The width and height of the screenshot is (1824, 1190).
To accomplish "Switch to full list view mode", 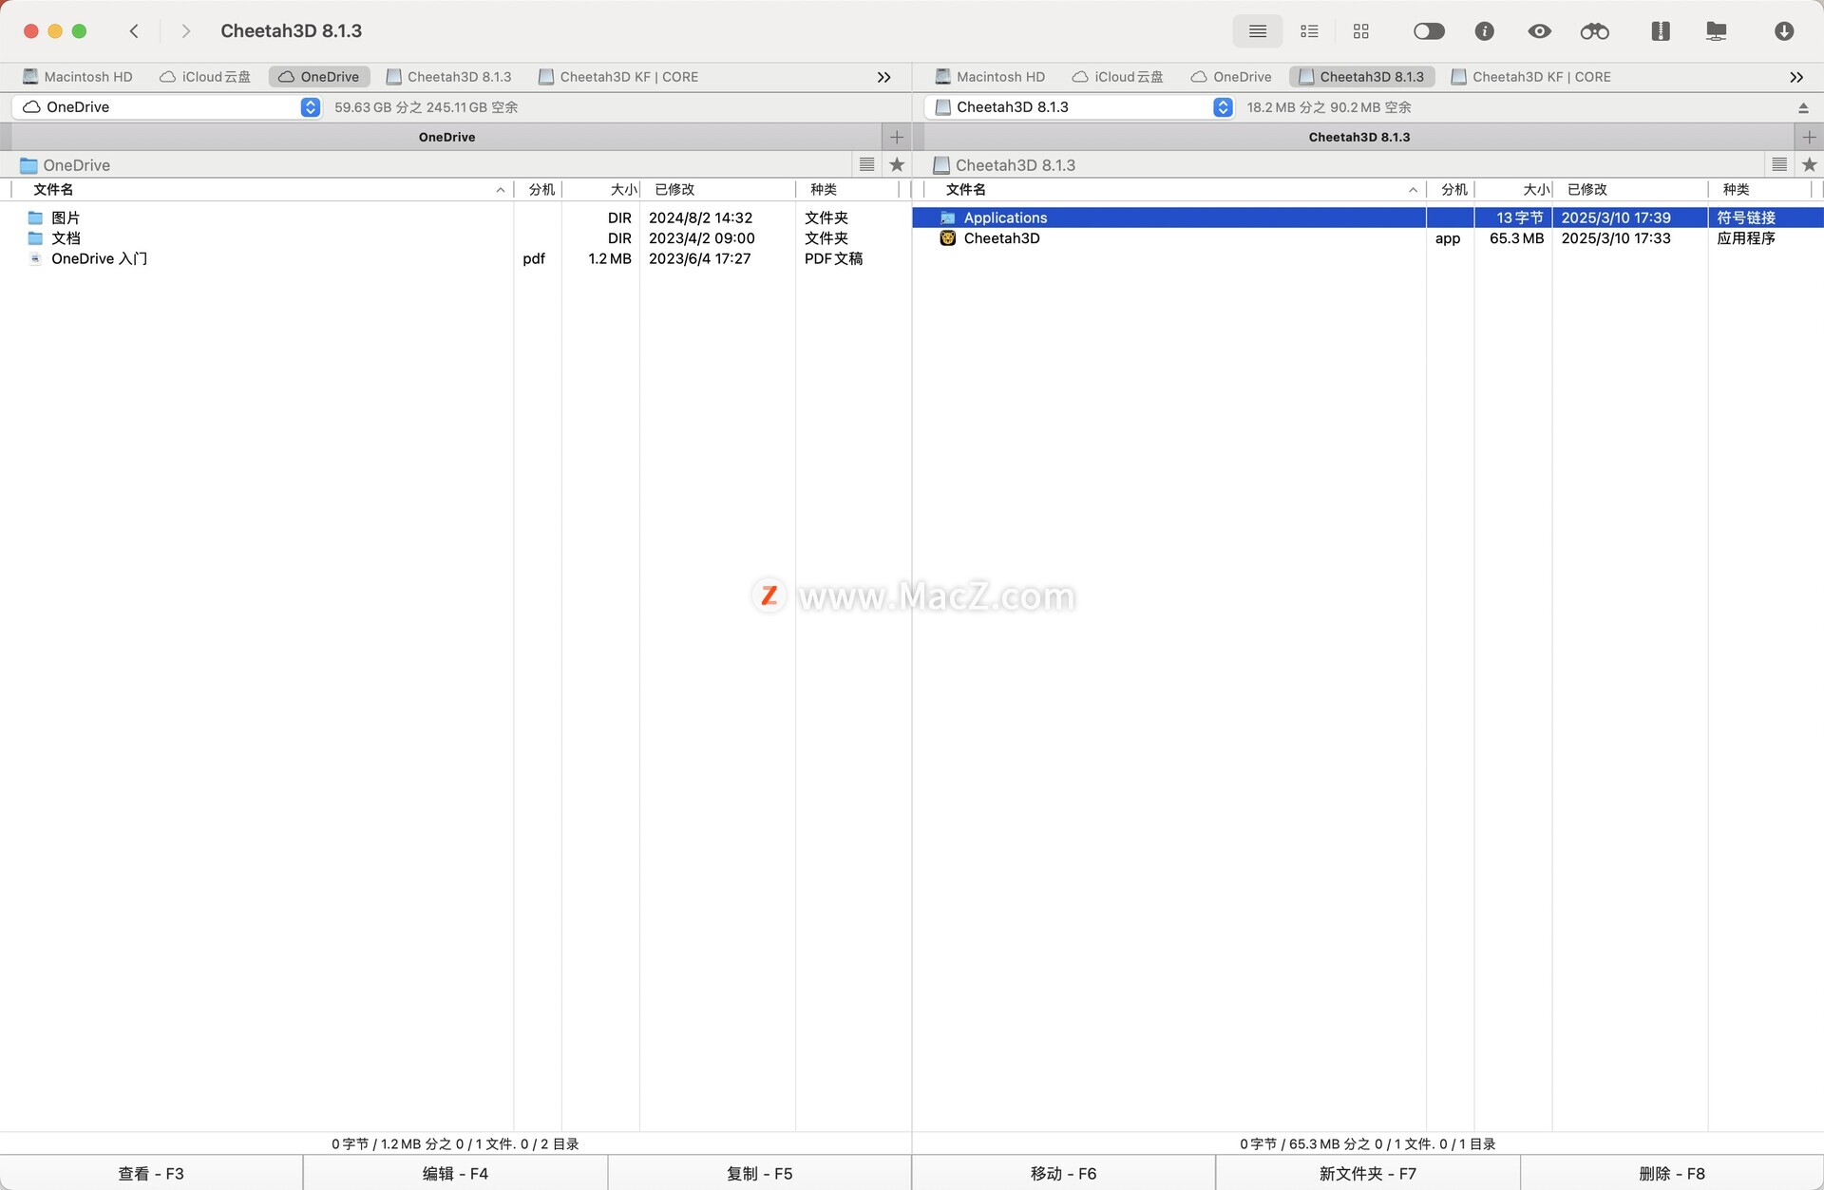I will tap(1257, 31).
